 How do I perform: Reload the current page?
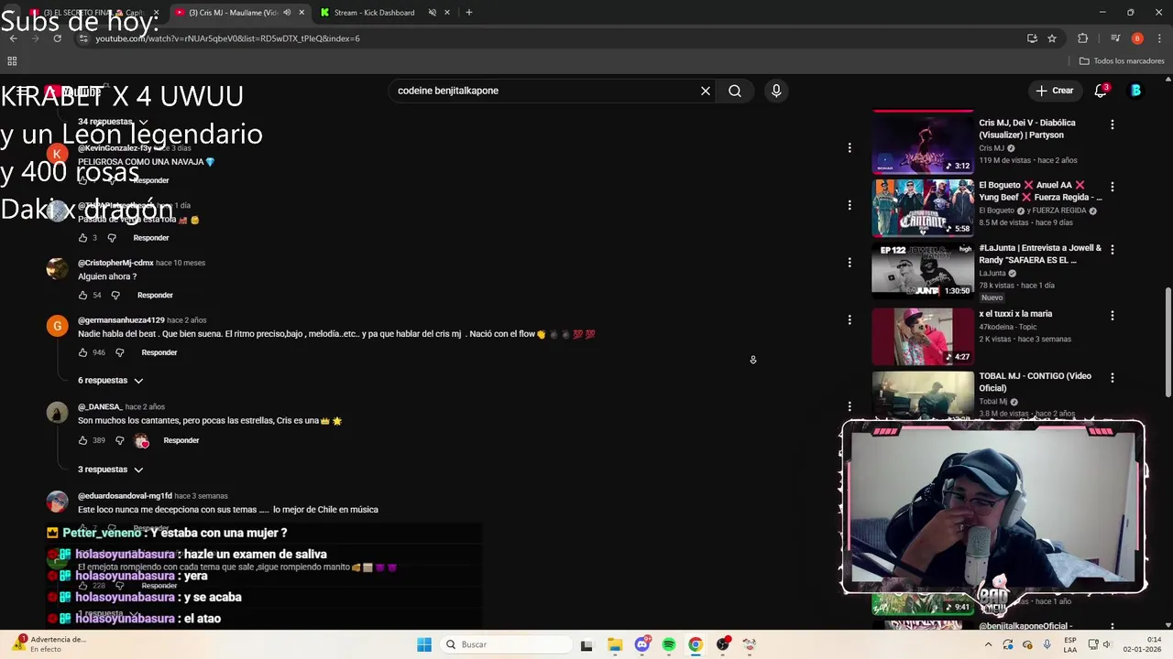[x=57, y=38]
